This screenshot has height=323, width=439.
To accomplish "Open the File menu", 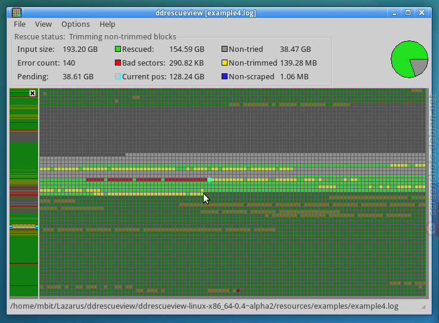I will 20,24.
